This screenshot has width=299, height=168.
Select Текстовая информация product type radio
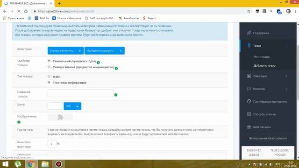[49, 82]
